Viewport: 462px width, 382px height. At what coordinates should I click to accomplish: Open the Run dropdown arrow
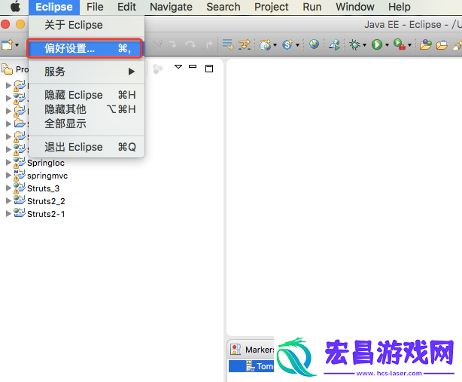pos(387,45)
